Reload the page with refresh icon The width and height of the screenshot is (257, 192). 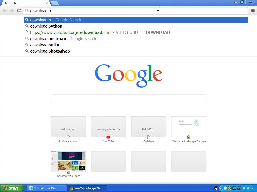click(19, 11)
